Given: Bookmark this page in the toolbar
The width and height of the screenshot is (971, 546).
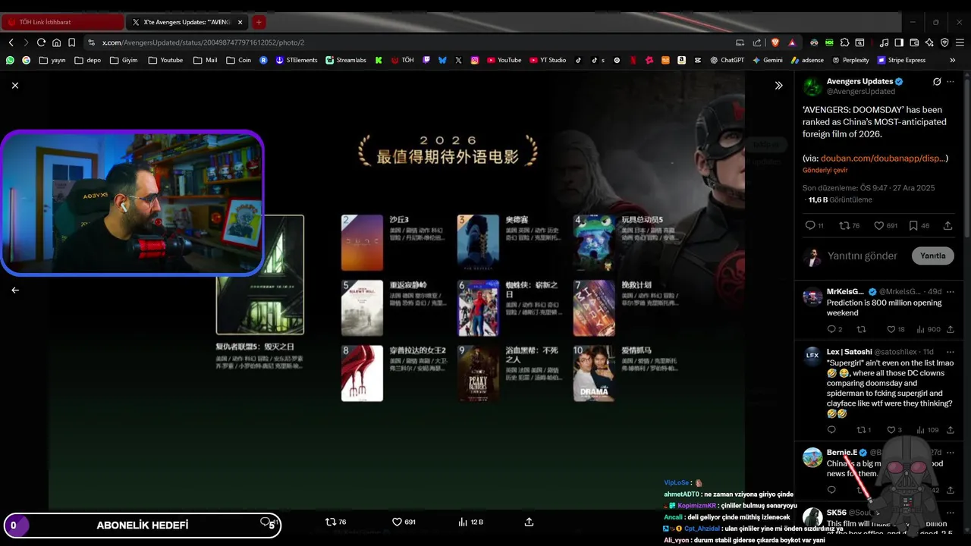Looking at the screenshot, I should click(71, 42).
